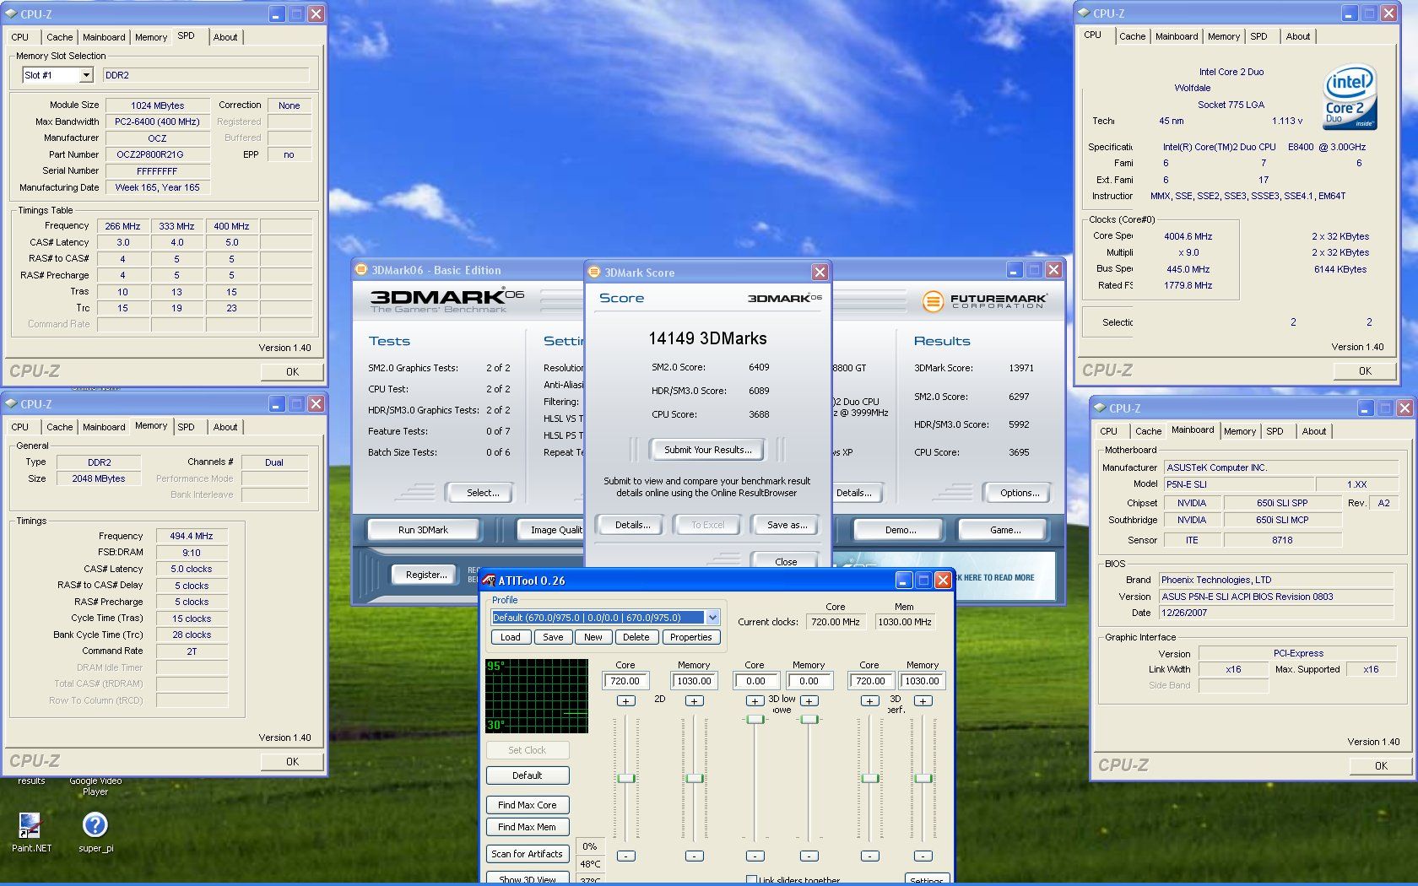Image resolution: width=1418 pixels, height=886 pixels.
Task: Increase 2D Core clock with plus button
Action: point(625,700)
